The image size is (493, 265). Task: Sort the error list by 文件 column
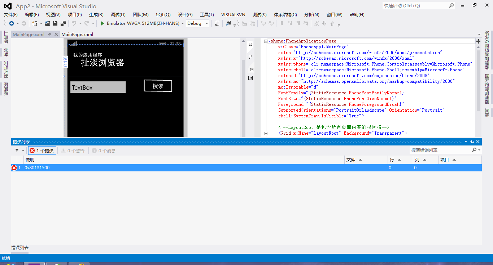[x=366, y=160]
